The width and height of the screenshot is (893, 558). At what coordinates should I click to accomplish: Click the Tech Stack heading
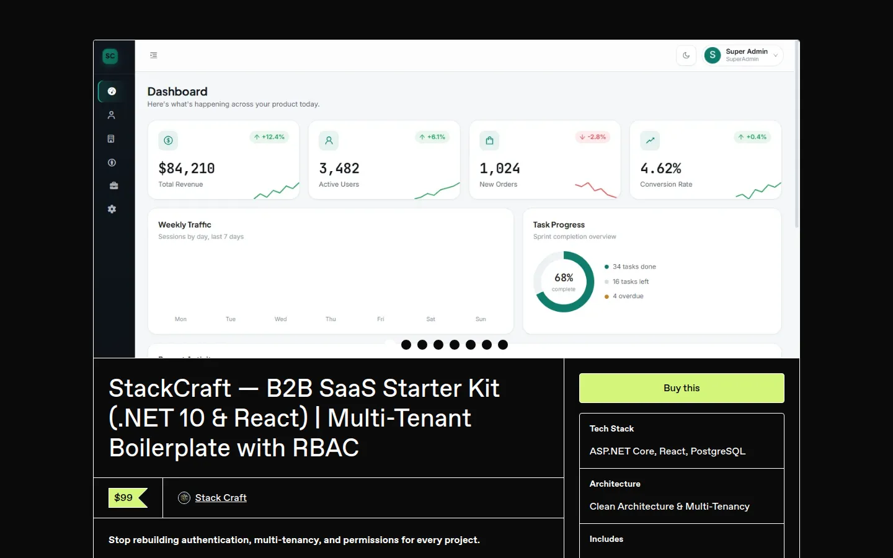[x=611, y=428]
